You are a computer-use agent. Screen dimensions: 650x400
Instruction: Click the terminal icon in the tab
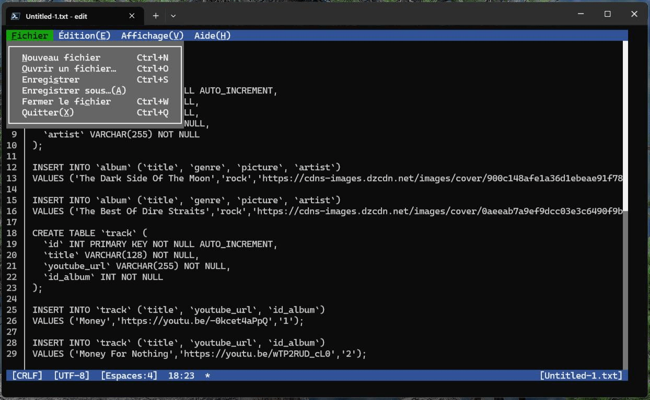pos(16,16)
